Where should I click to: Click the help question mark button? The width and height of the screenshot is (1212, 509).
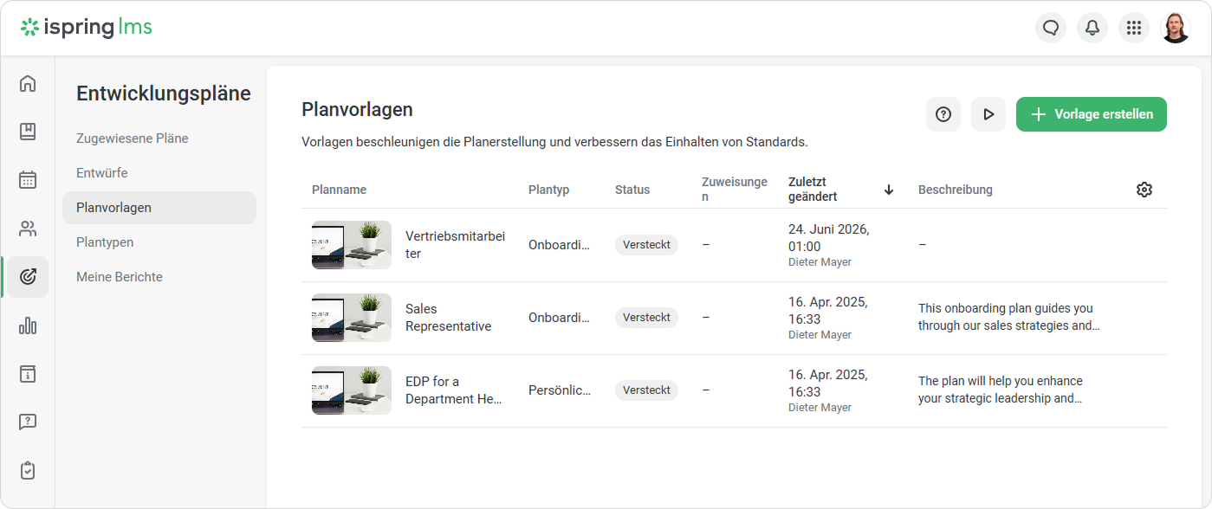[x=943, y=114]
